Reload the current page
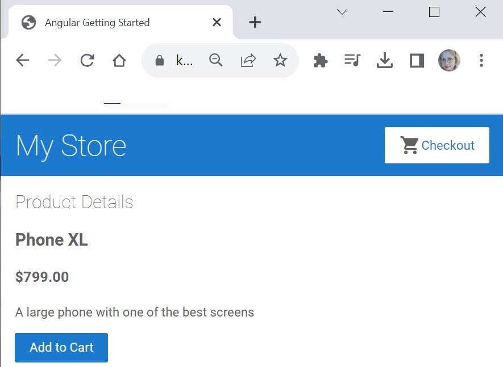The height and width of the screenshot is (367, 503). coord(87,60)
